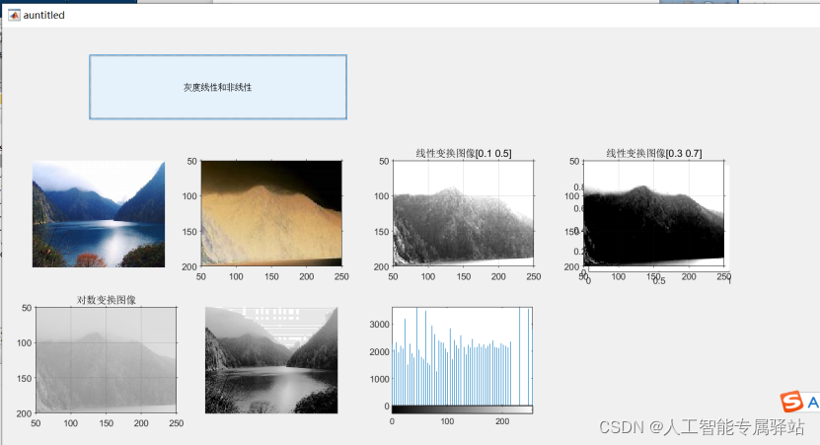Click the 线性变换图像[0.3 0.7] plot title
This screenshot has height=445, width=820.
(654, 153)
